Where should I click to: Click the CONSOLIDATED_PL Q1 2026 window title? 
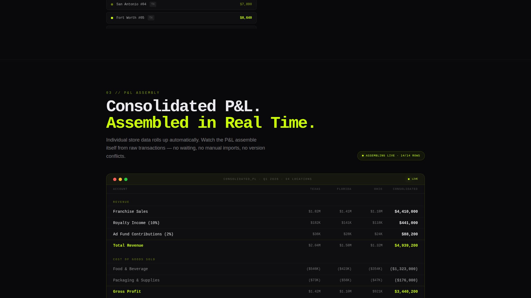(267, 179)
